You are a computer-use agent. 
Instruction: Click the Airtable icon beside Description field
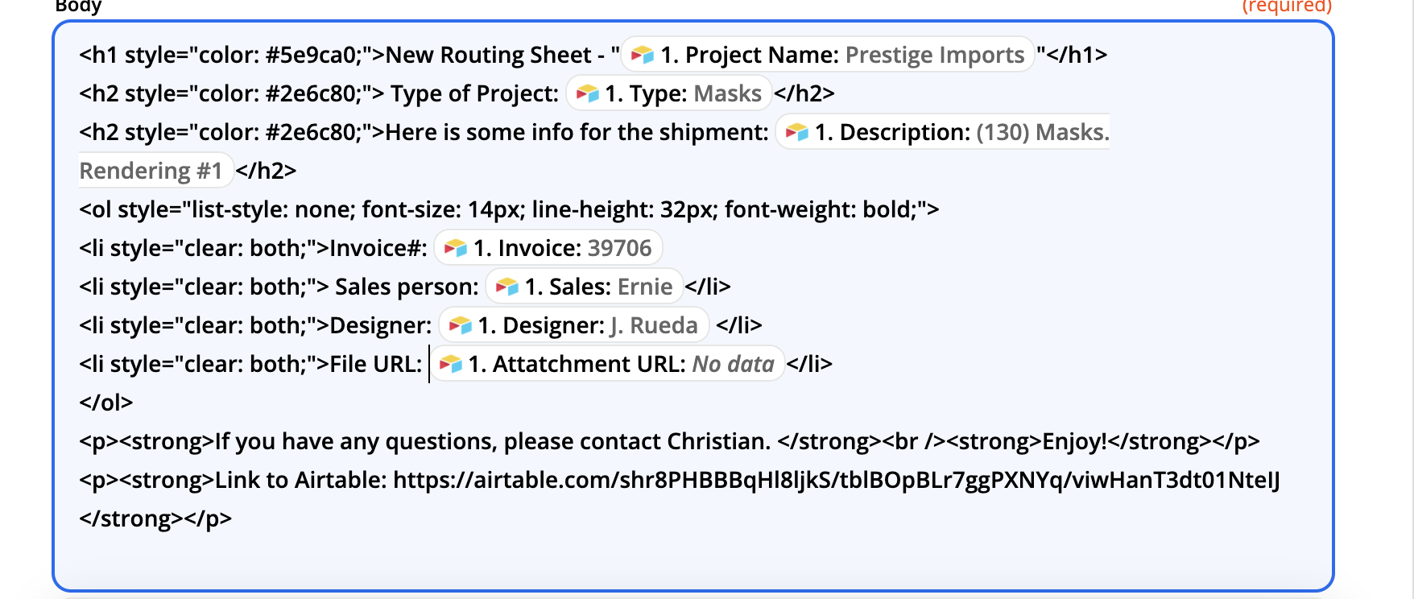tap(796, 132)
